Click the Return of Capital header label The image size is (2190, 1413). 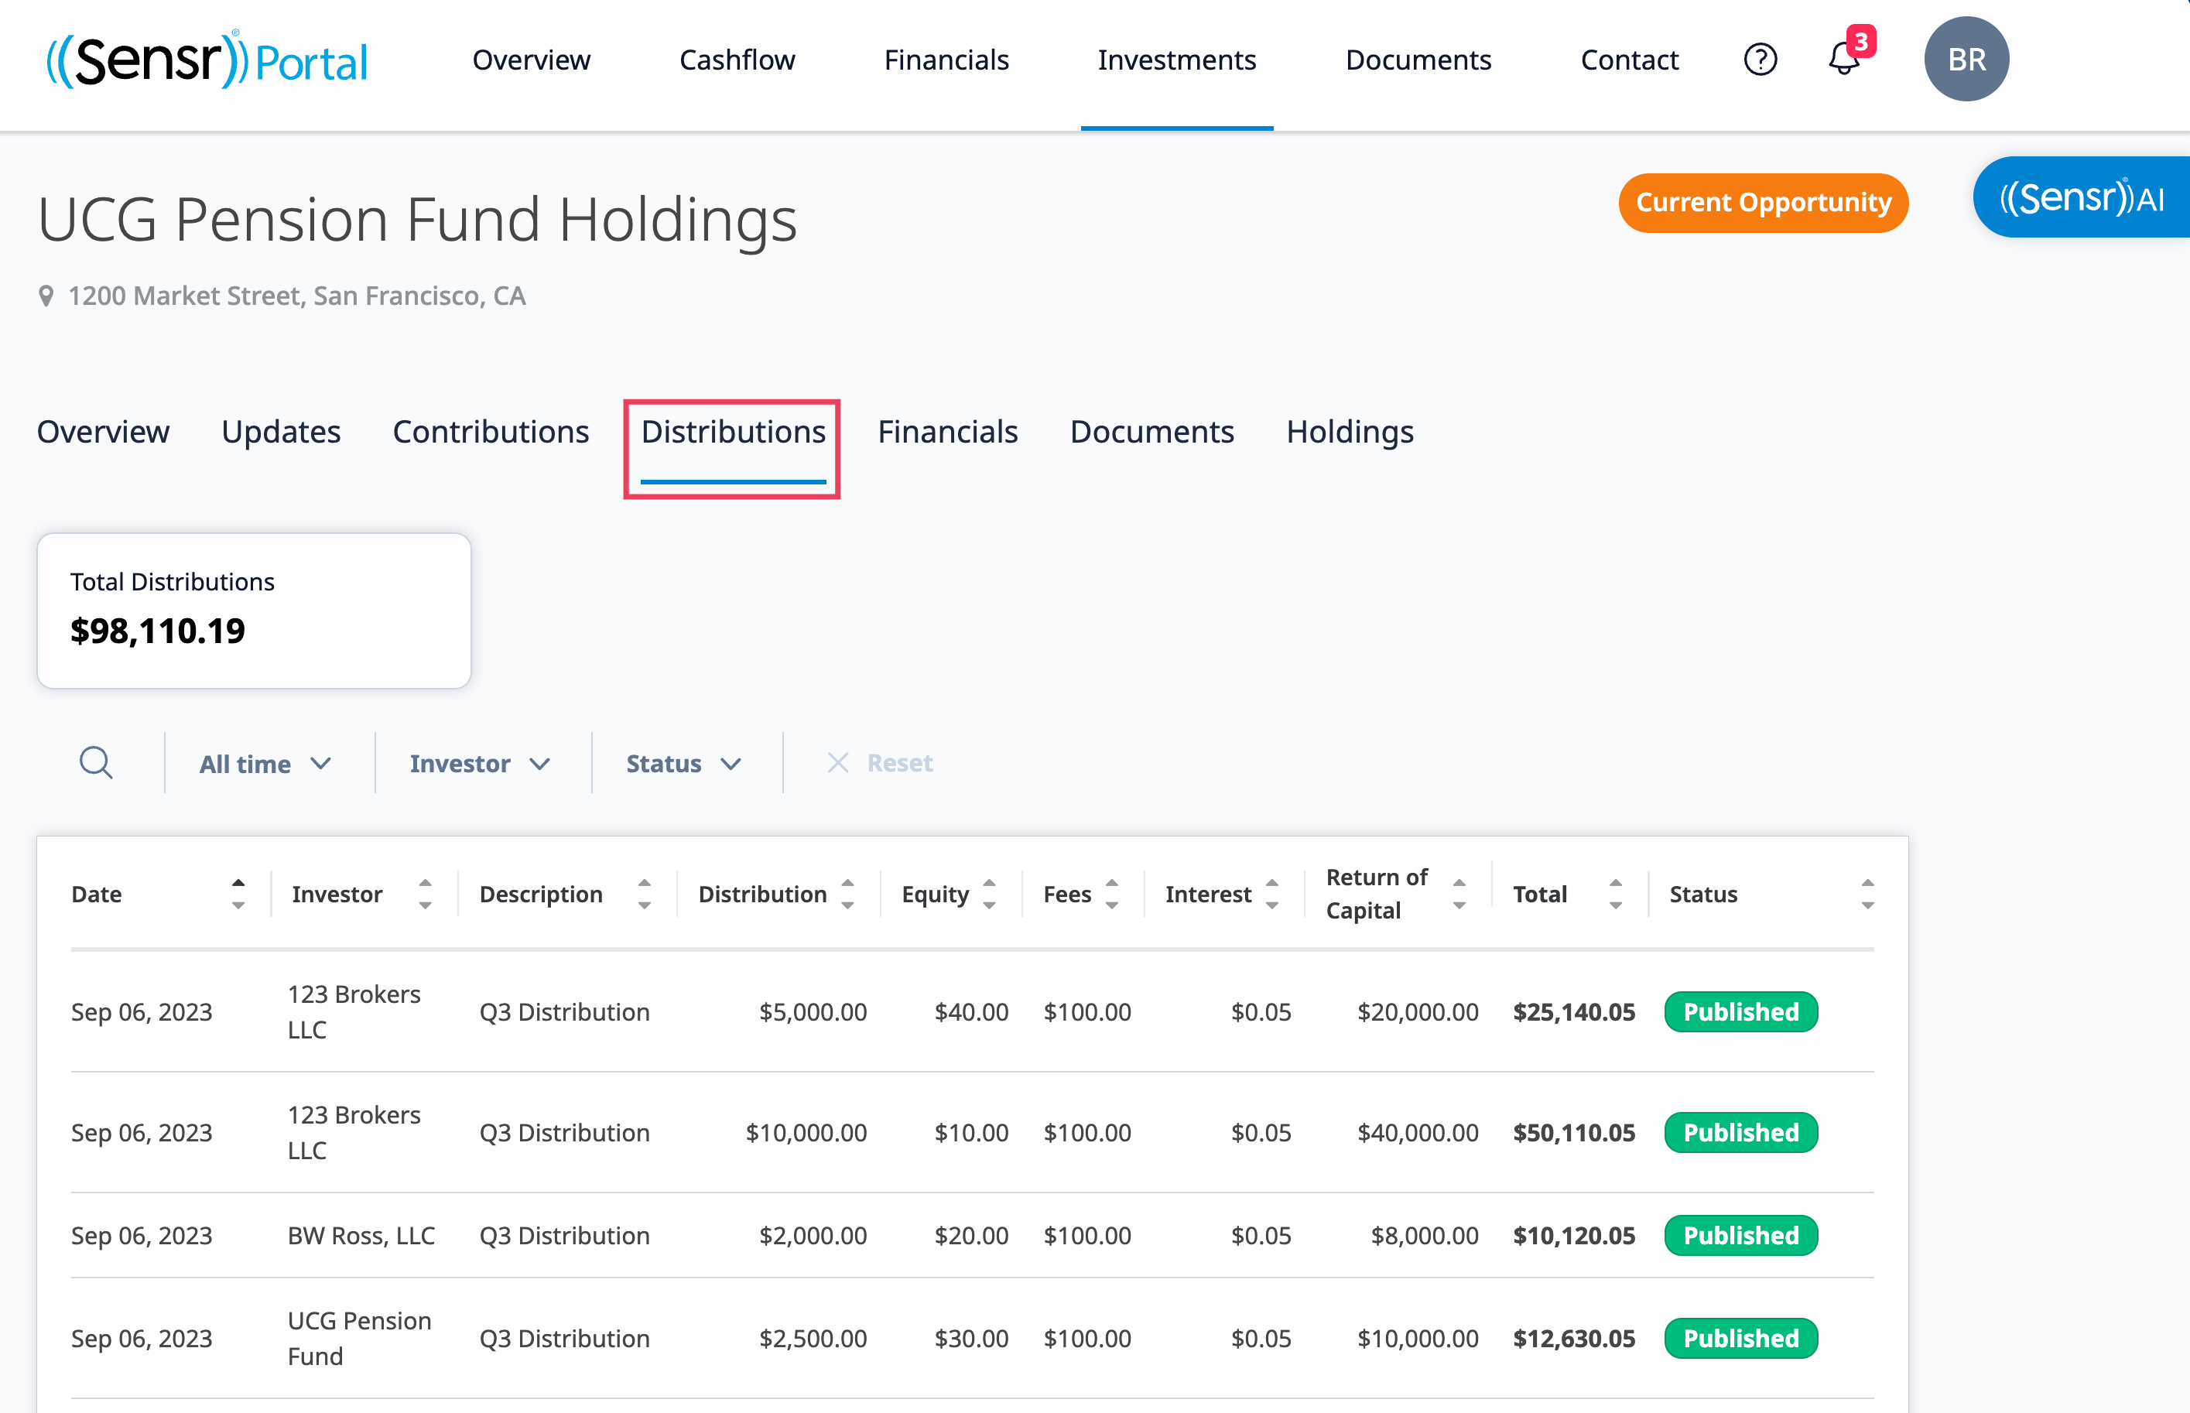click(x=1376, y=894)
